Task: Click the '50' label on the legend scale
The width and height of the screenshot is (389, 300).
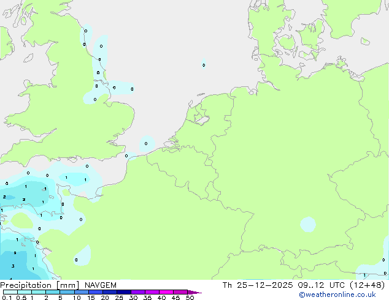Action: pos(190,298)
